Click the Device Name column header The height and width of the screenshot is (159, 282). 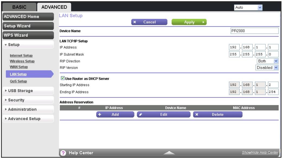click(x=175, y=108)
